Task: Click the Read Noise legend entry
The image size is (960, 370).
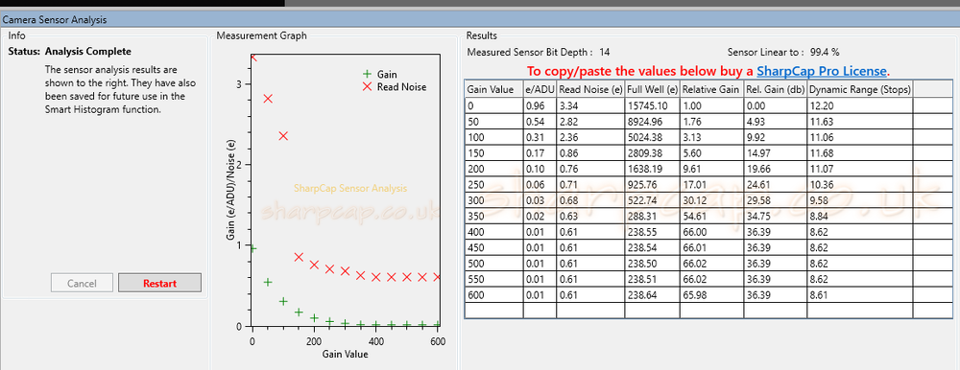Action: [395, 87]
